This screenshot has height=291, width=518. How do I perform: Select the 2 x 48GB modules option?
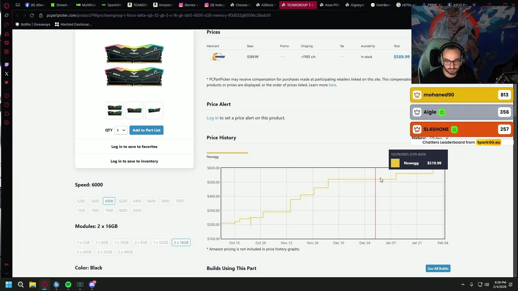125,252
